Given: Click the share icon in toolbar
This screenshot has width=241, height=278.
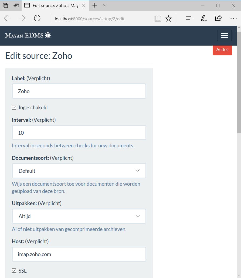Looking at the screenshot, I should tap(218, 18).
